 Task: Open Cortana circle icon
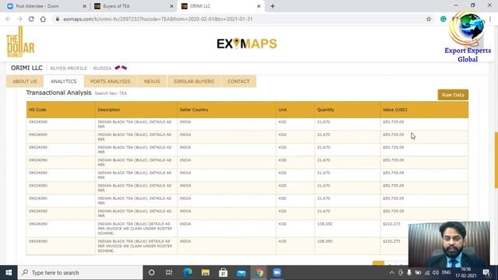tap(152, 272)
